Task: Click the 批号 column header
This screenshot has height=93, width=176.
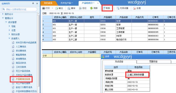Action: 92,17
